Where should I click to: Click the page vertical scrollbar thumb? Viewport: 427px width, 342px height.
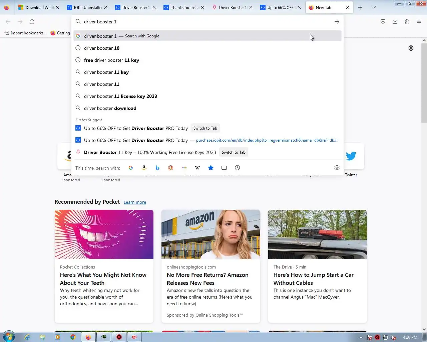[424, 83]
